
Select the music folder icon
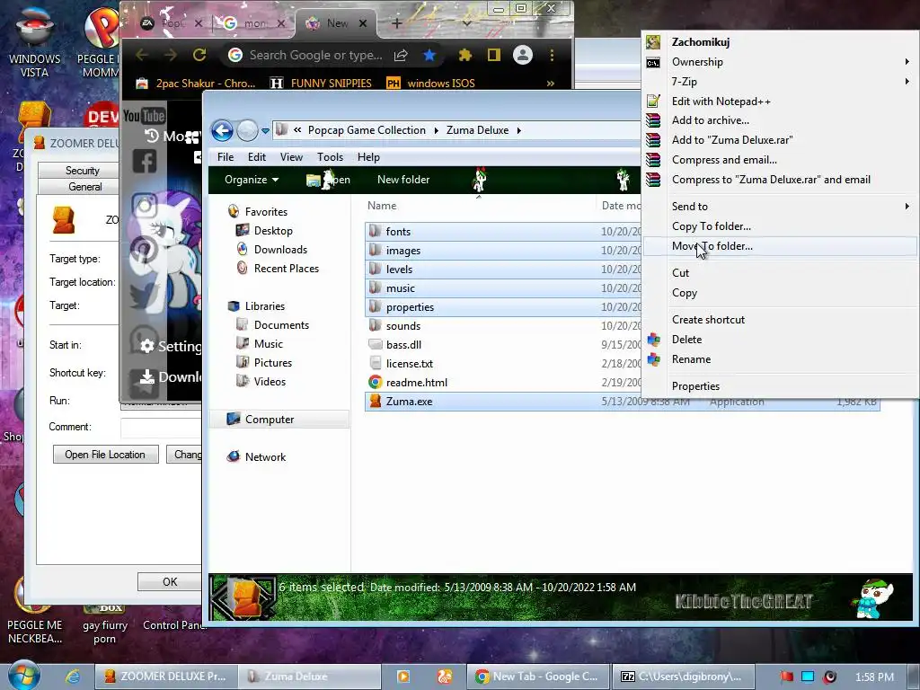[375, 287]
